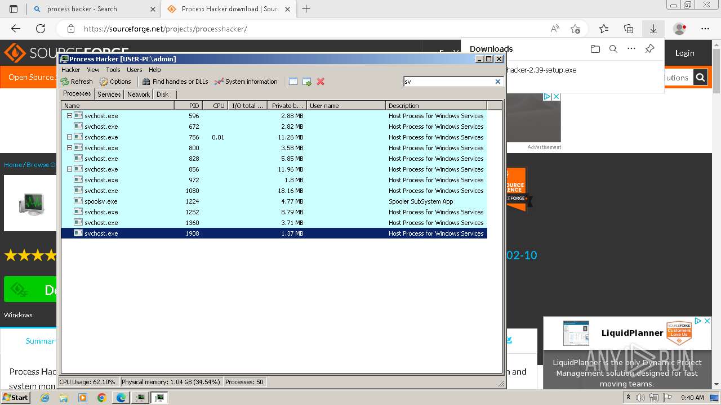Toggle Read aloud icon in address bar

pos(555,29)
